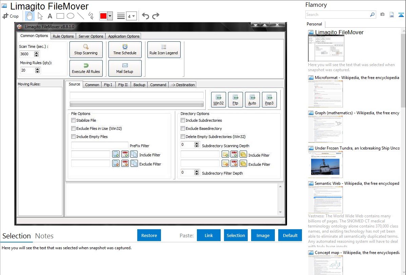Select the straight line tool
The width and height of the screenshot is (406, 275).
[81, 16]
